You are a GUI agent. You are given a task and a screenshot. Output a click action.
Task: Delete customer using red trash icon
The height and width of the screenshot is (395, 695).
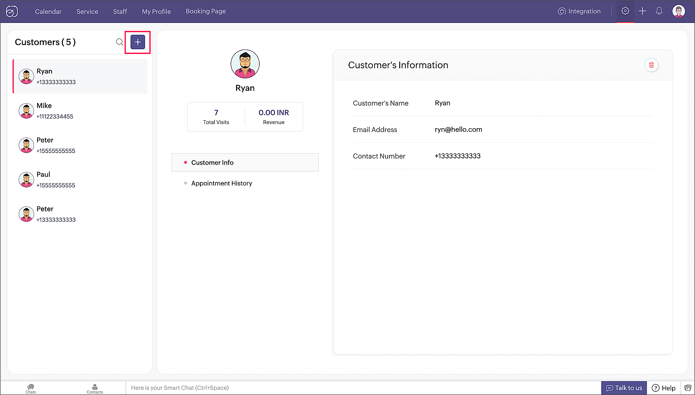tap(651, 65)
